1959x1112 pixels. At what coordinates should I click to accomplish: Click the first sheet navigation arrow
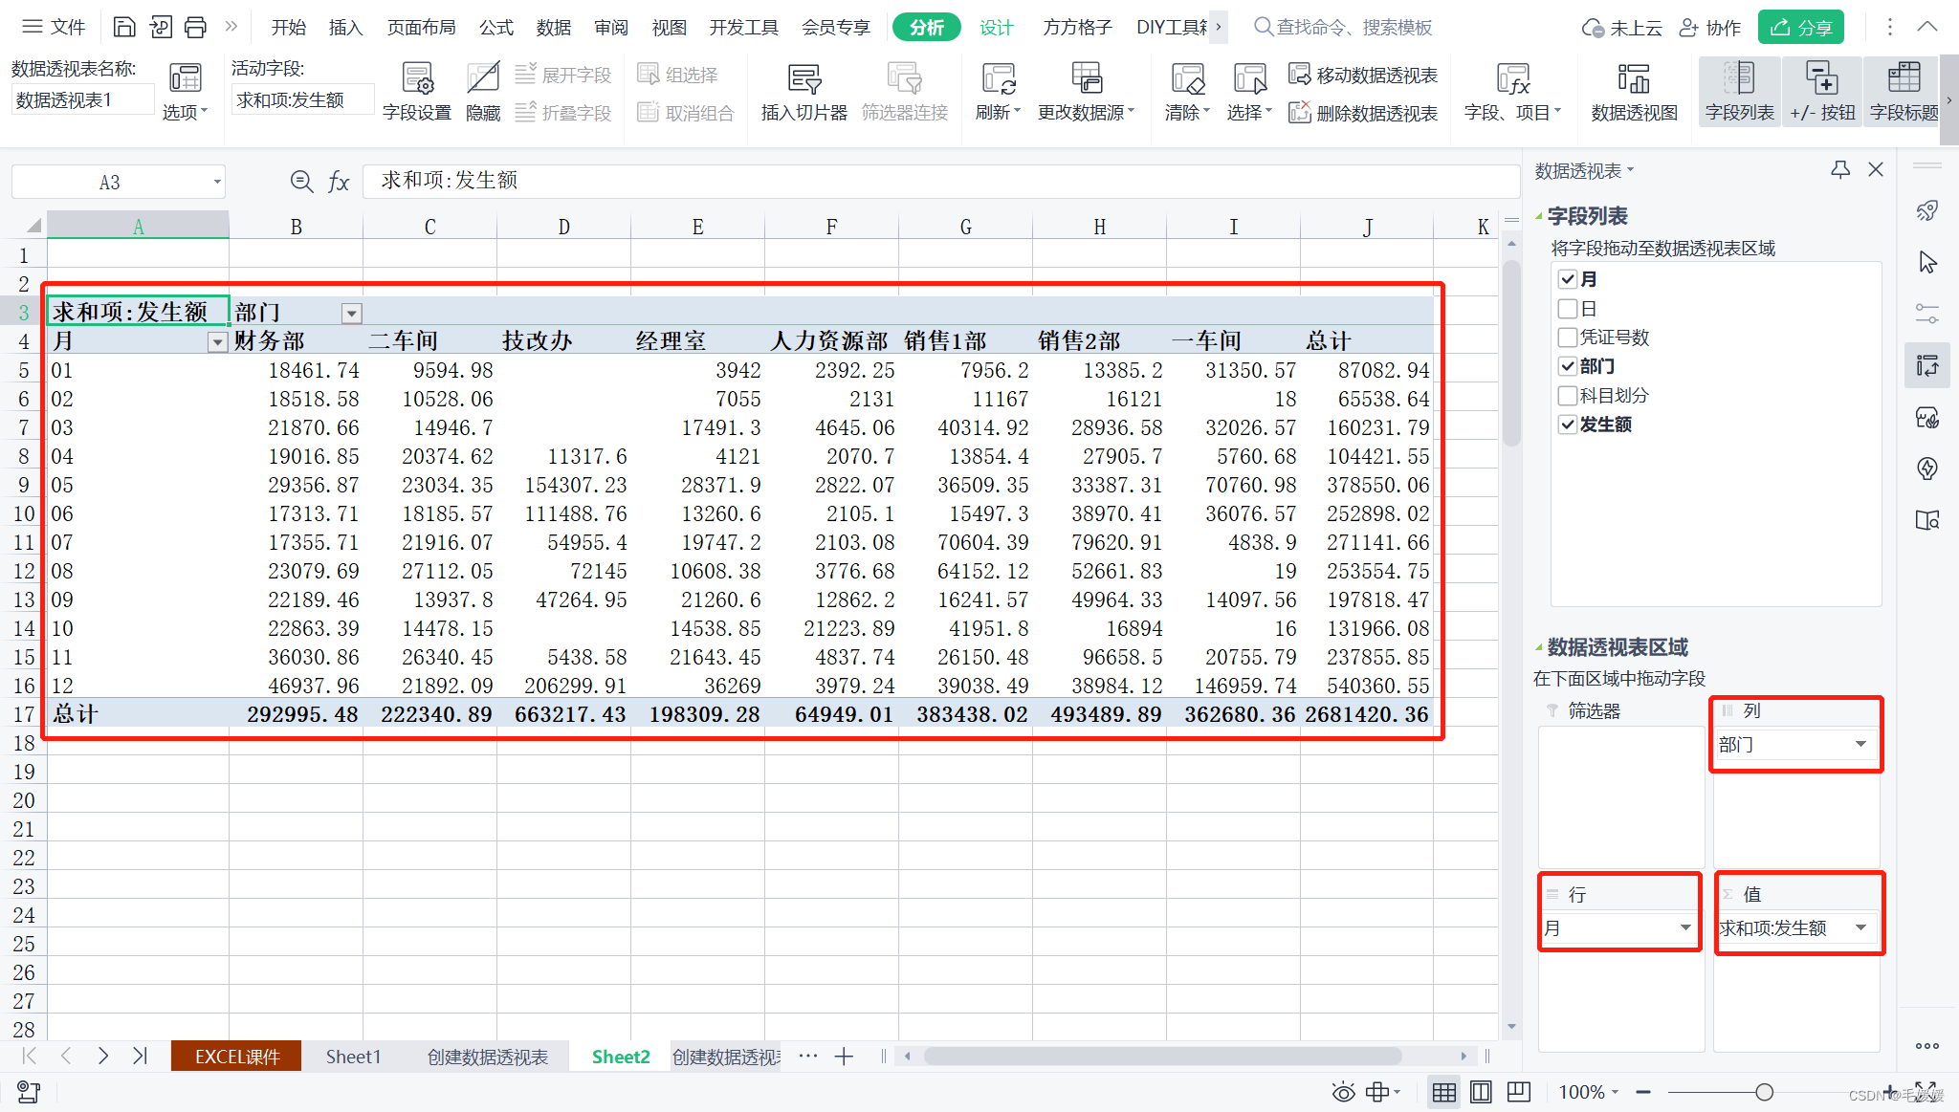pyautogui.click(x=29, y=1056)
